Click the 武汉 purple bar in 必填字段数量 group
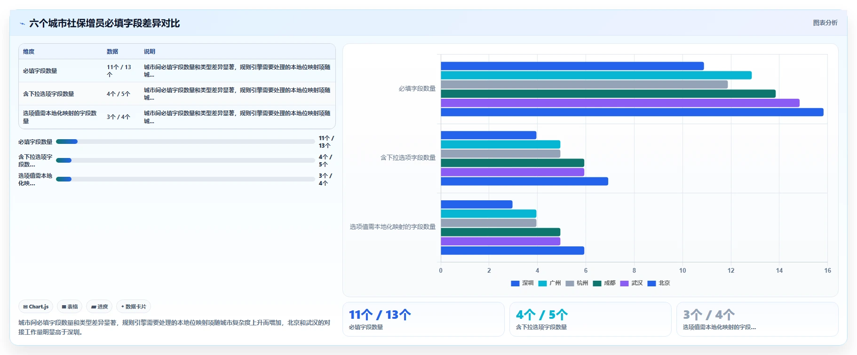This screenshot has height=355, width=857. tap(620, 103)
